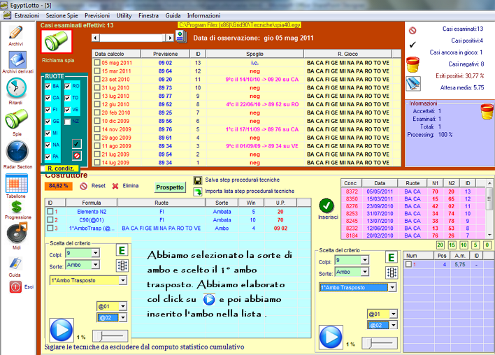Viewport: 495px width, 355px height.
Task: Open Archivi from the sidebar
Action: tap(16, 33)
